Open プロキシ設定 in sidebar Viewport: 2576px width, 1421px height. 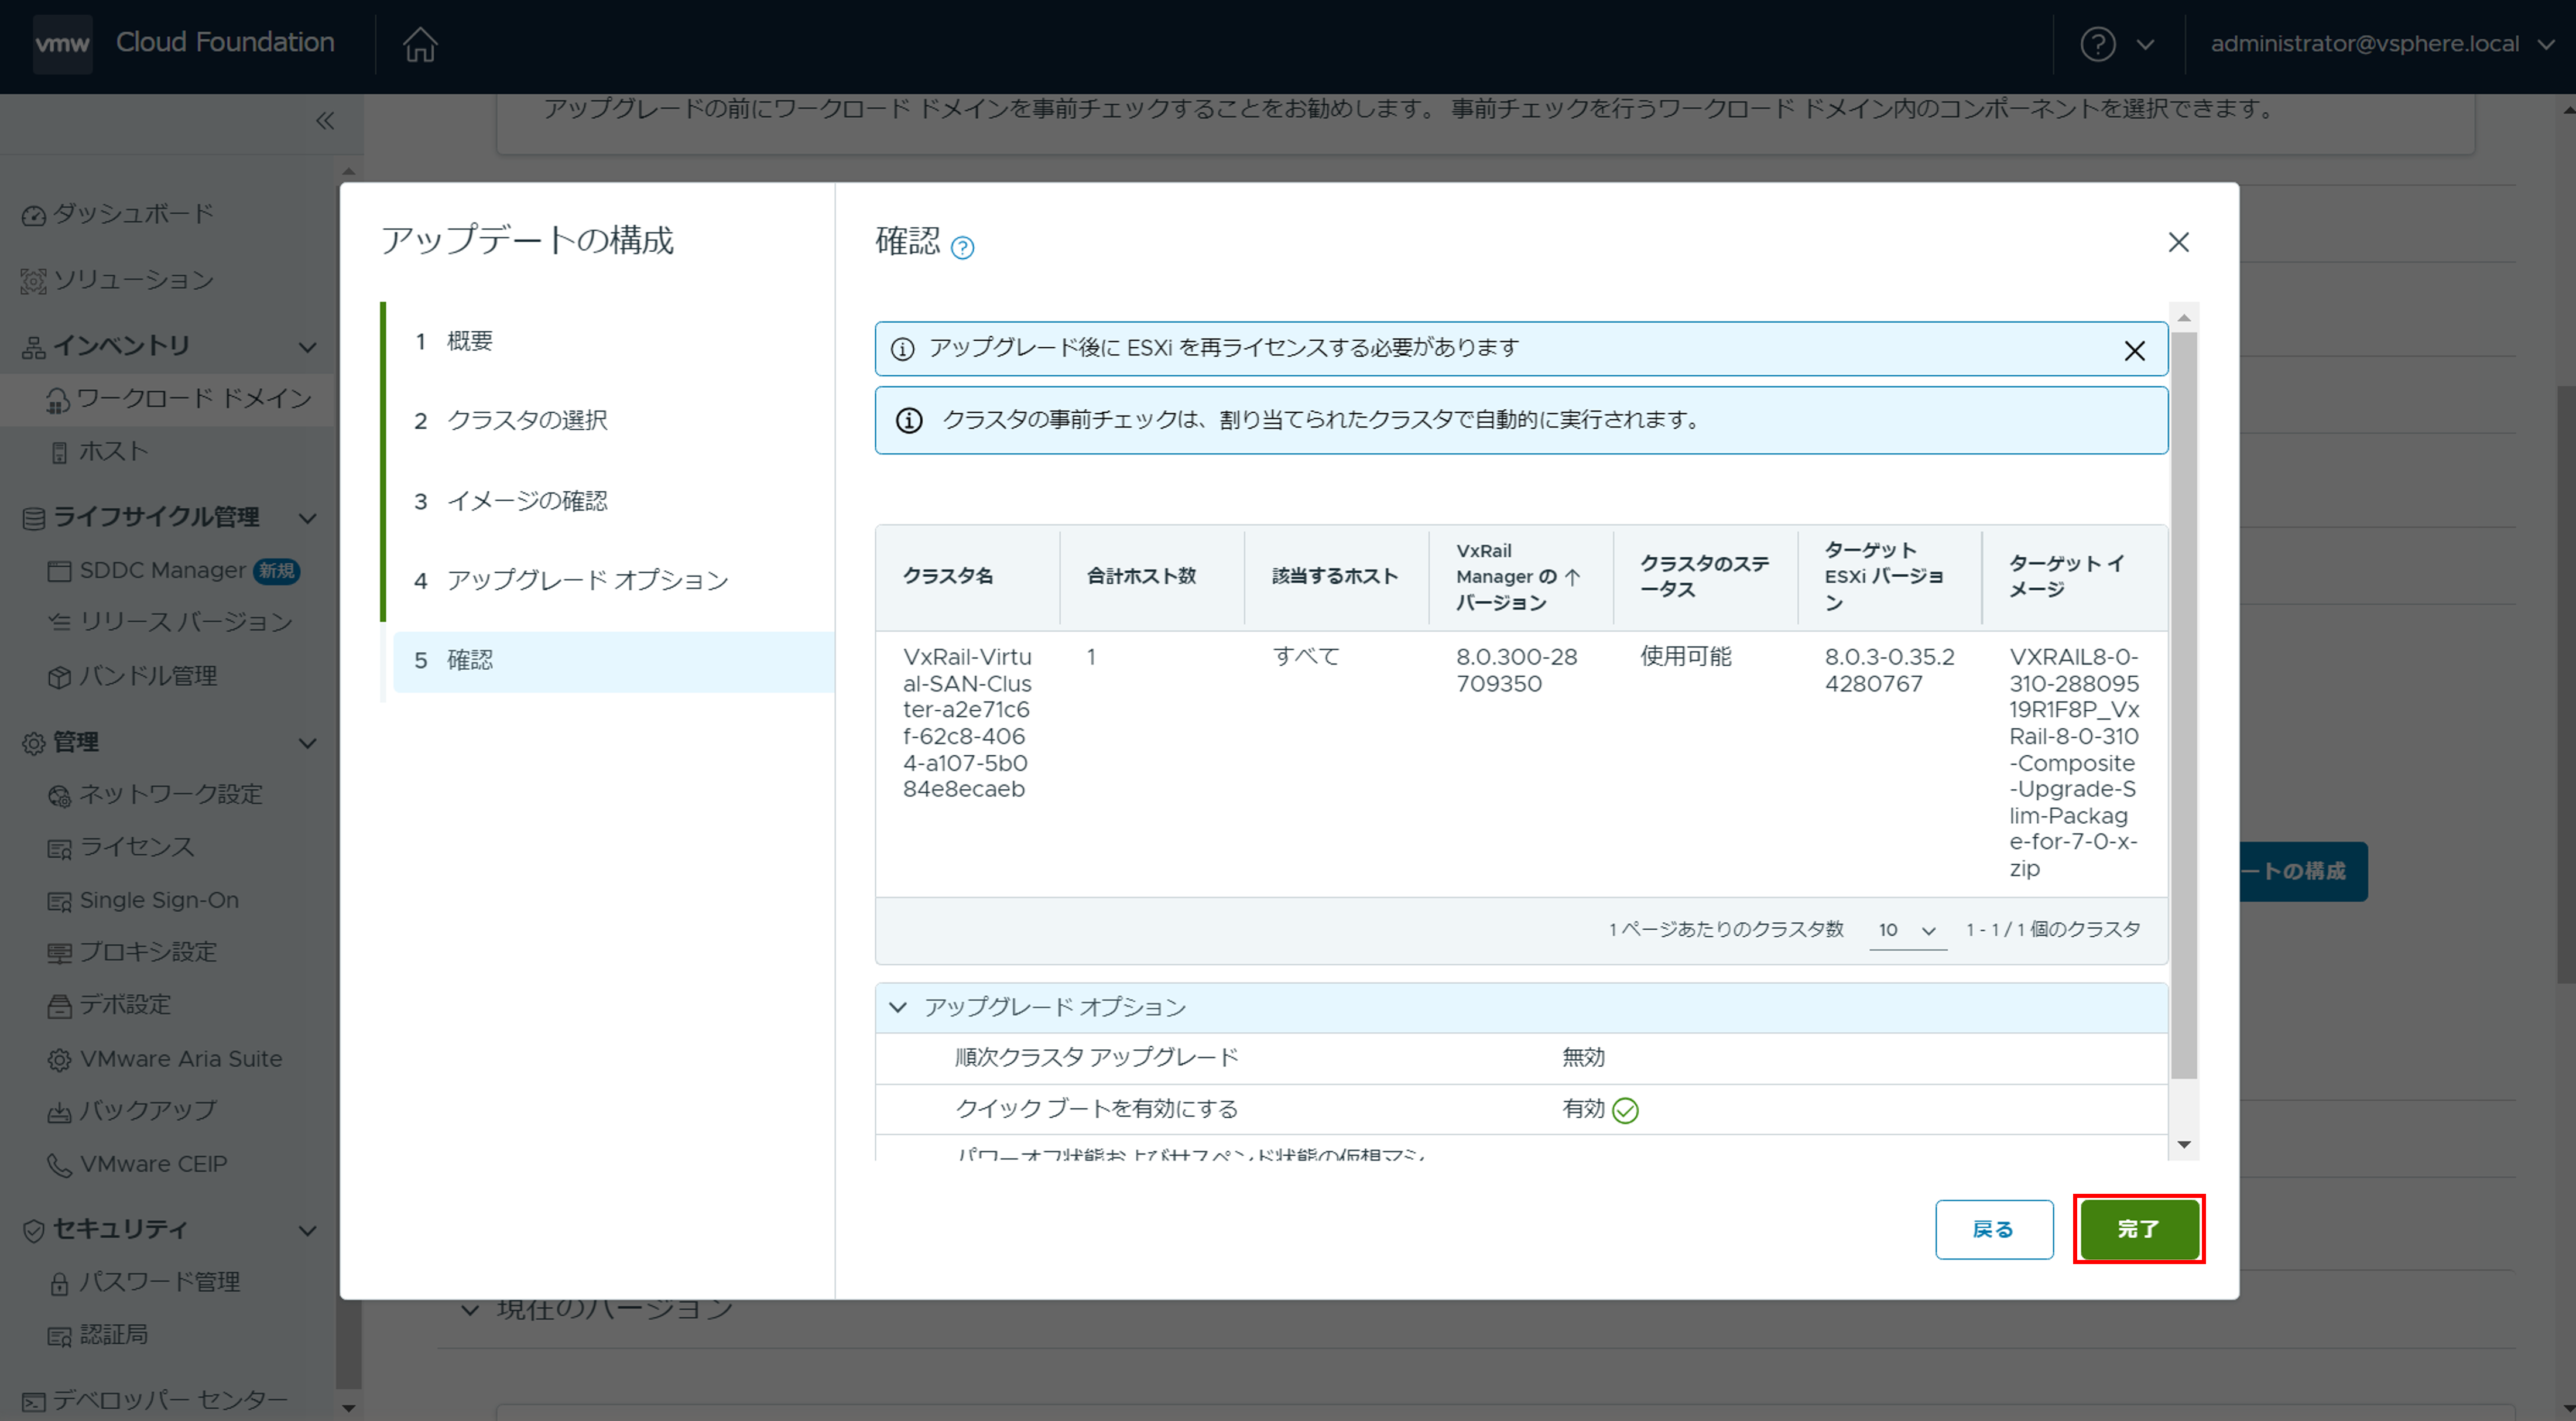[148, 952]
